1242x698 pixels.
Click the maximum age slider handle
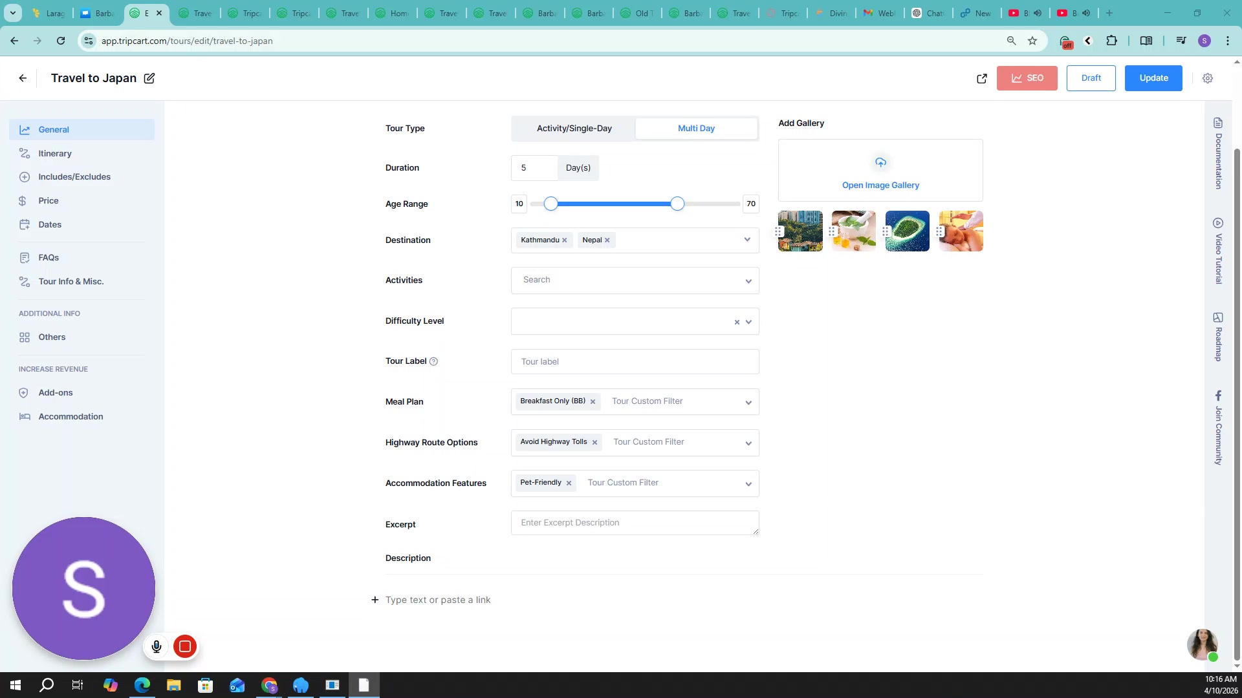[677, 204]
